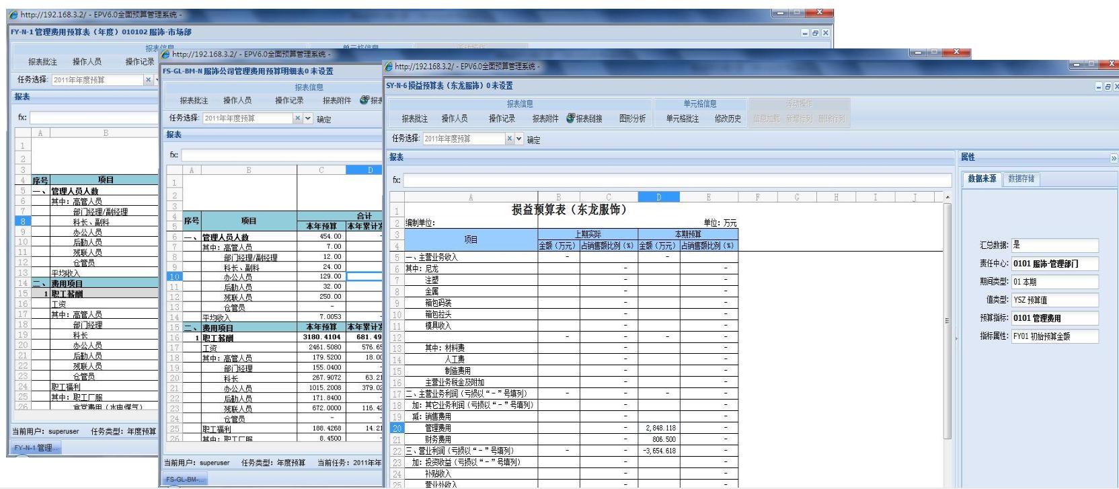Open 操作人员 in the front window
The width and height of the screenshot is (1119, 489).
pyautogui.click(x=455, y=119)
